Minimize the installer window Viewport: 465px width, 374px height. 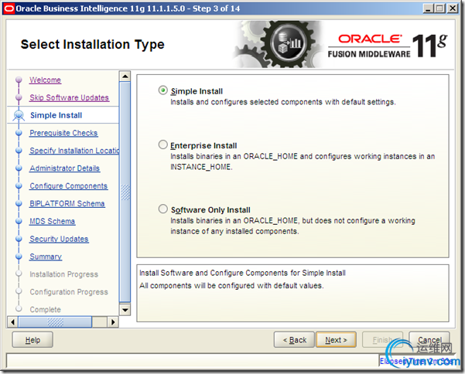click(428, 8)
